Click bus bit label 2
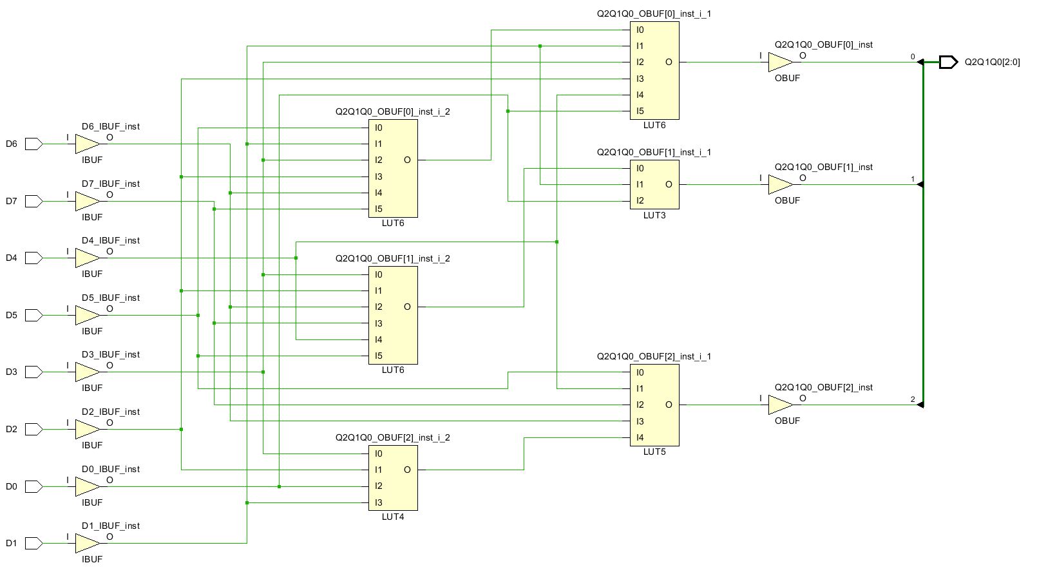 (913, 399)
